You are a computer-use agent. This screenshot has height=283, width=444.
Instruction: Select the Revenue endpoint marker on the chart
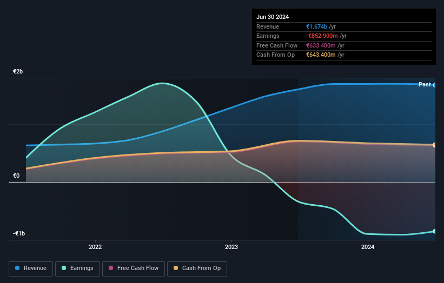435,85
